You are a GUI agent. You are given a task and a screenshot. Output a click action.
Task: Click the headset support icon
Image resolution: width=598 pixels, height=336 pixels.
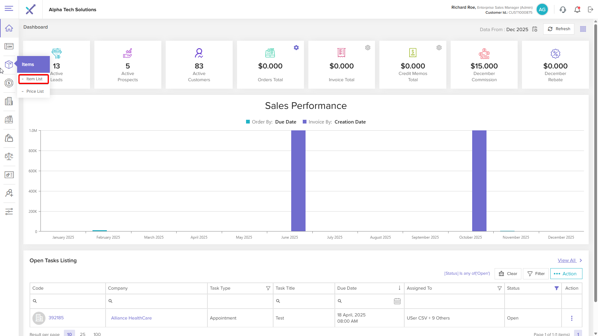coord(562,10)
